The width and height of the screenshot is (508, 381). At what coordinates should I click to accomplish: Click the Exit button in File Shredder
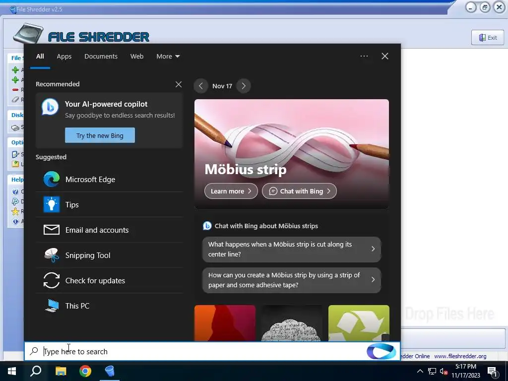pyautogui.click(x=488, y=38)
